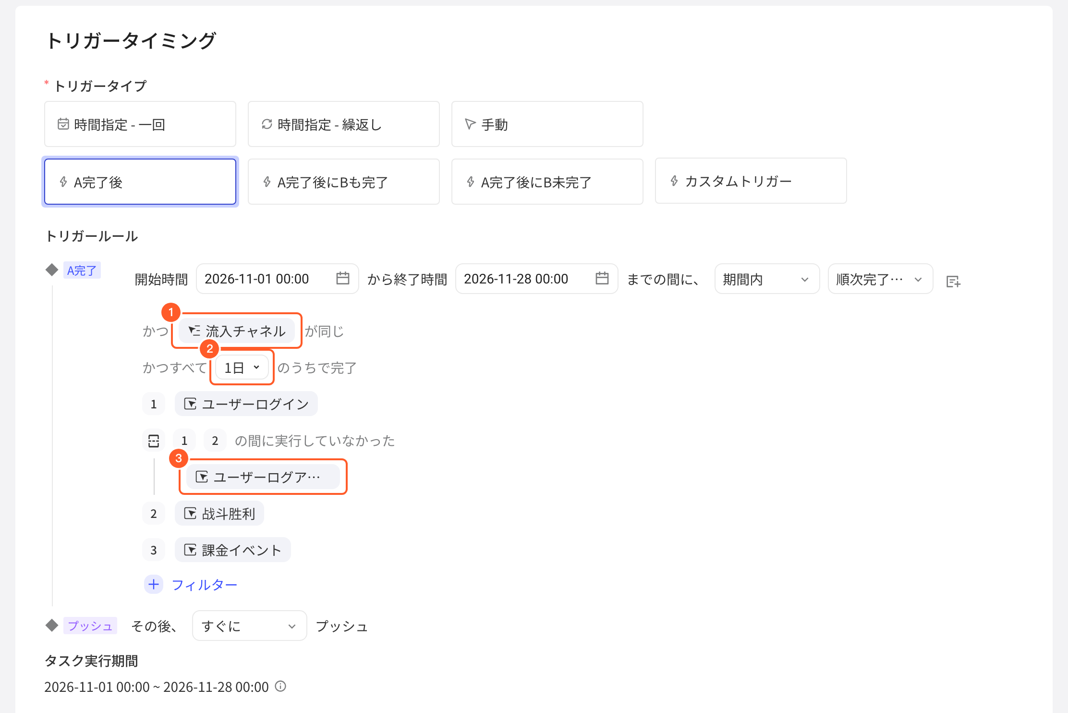Image resolution: width=1068 pixels, height=713 pixels.
Task: Click the 战斗胜利 event chip
Action: pyautogui.click(x=219, y=514)
